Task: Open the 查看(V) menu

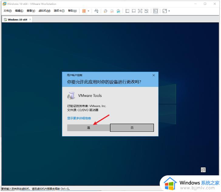Action: click(31, 11)
